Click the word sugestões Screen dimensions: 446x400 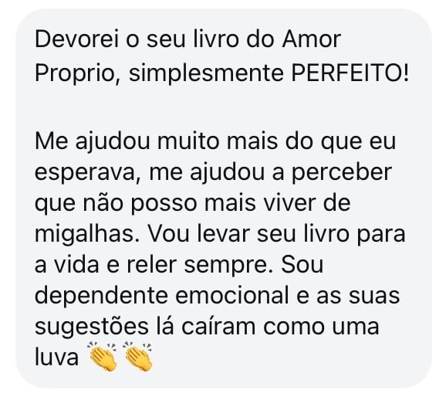pos(92,327)
